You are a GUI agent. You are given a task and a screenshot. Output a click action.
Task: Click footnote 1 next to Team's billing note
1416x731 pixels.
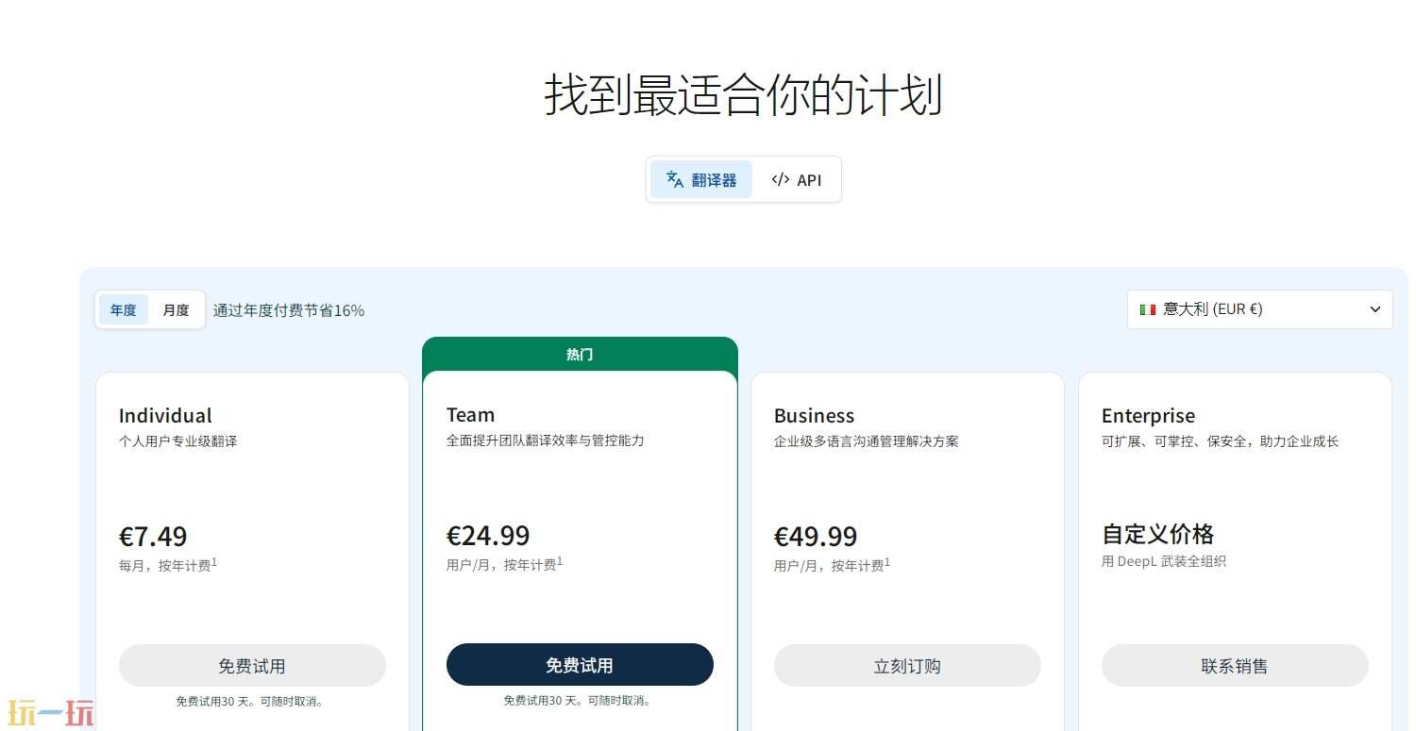pos(562,557)
